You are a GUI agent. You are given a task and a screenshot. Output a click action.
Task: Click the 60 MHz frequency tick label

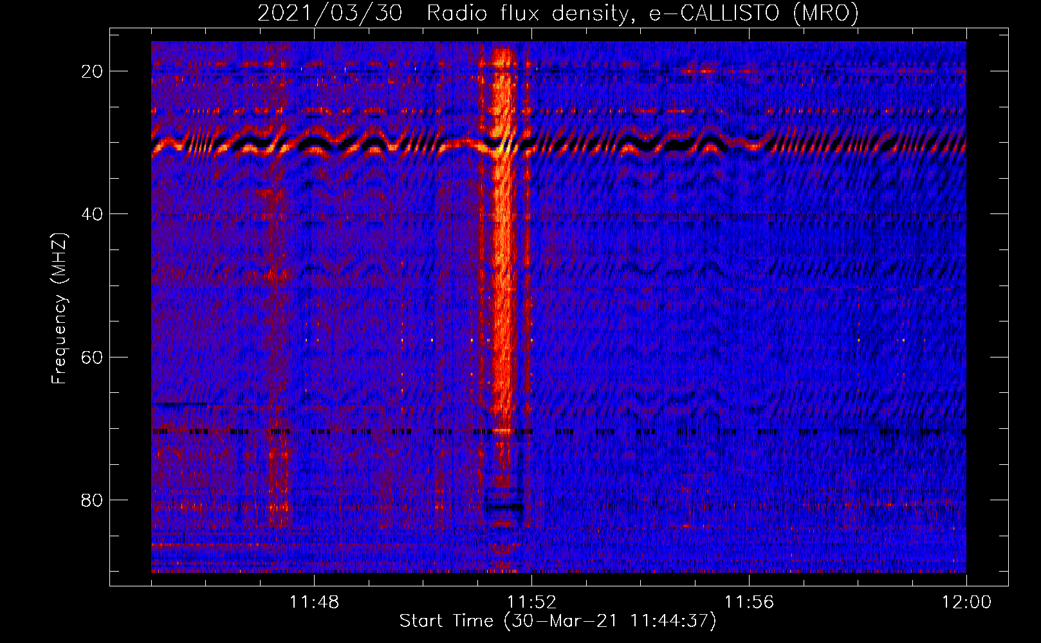click(92, 357)
